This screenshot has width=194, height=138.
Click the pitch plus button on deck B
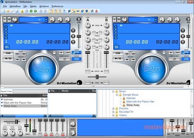[x=183, y=42]
